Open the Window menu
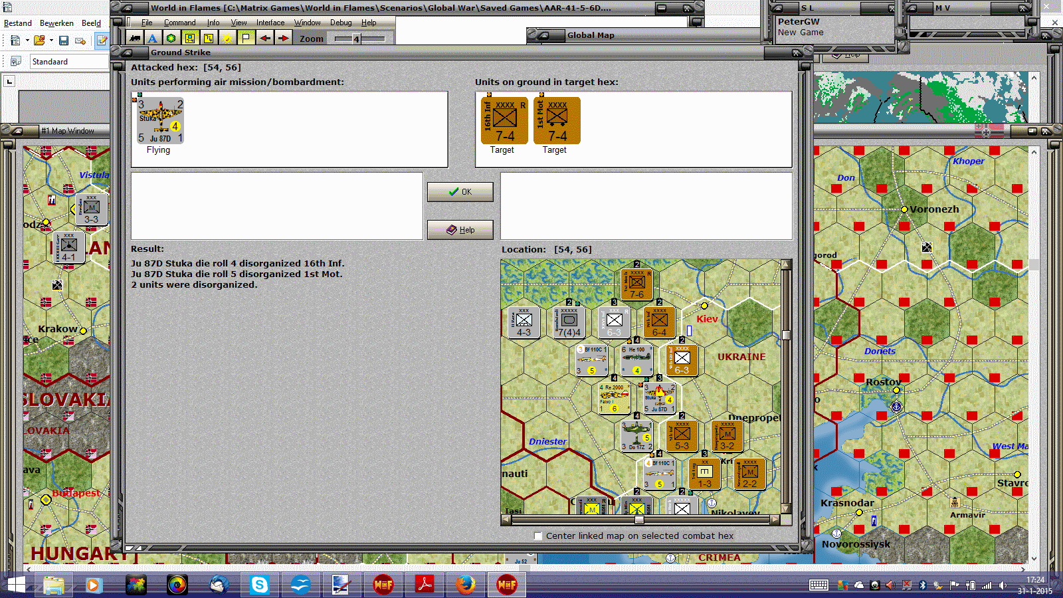The image size is (1063, 598). coord(307,23)
